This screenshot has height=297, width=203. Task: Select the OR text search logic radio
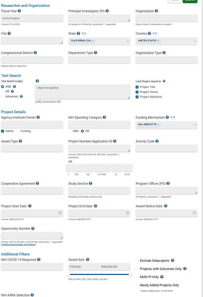(x=3, y=91)
